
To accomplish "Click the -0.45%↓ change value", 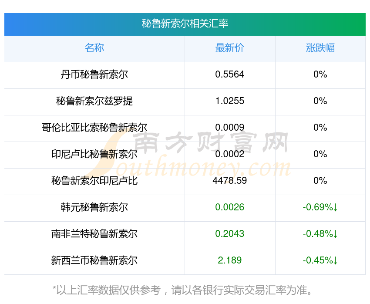I will click(x=320, y=260).
